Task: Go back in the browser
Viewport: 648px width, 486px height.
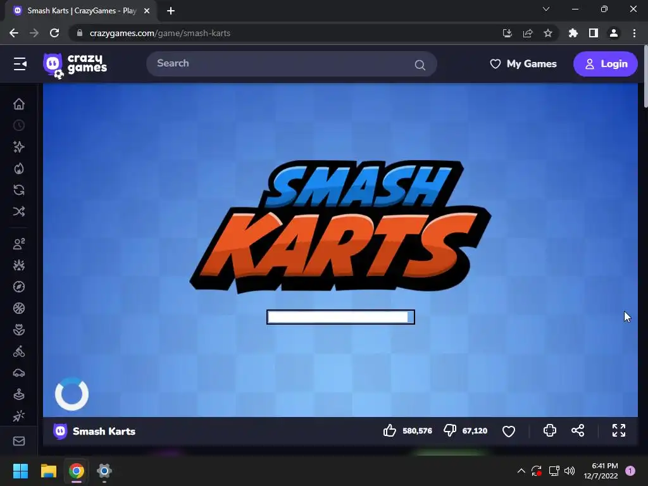Action: click(14, 33)
